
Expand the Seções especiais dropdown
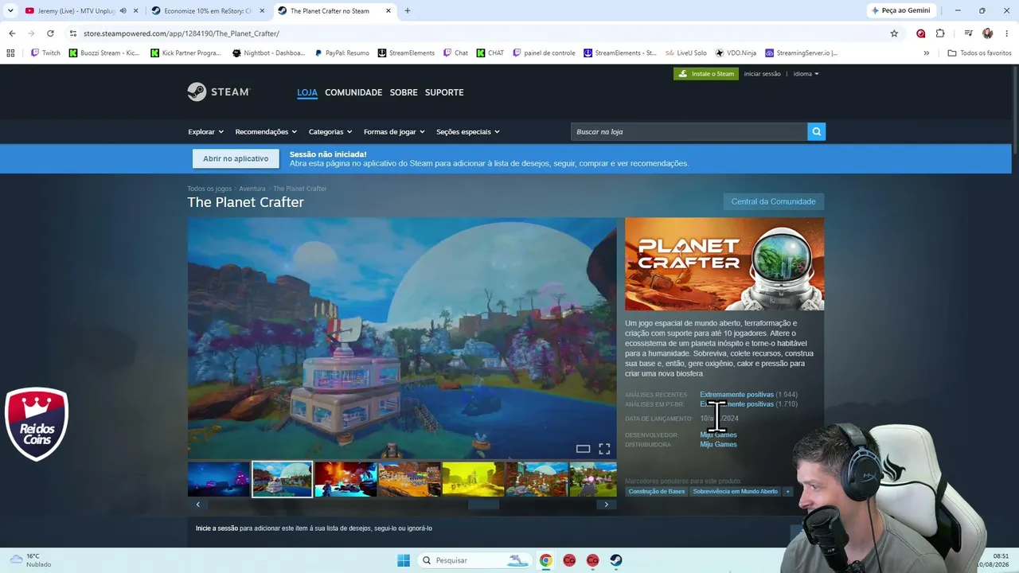pyautogui.click(x=468, y=131)
